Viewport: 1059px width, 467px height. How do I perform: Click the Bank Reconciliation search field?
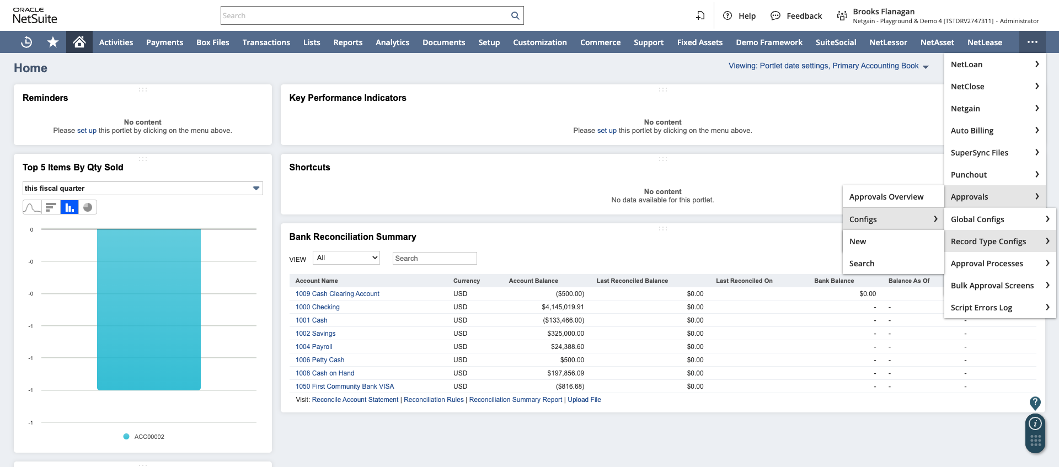(434, 258)
